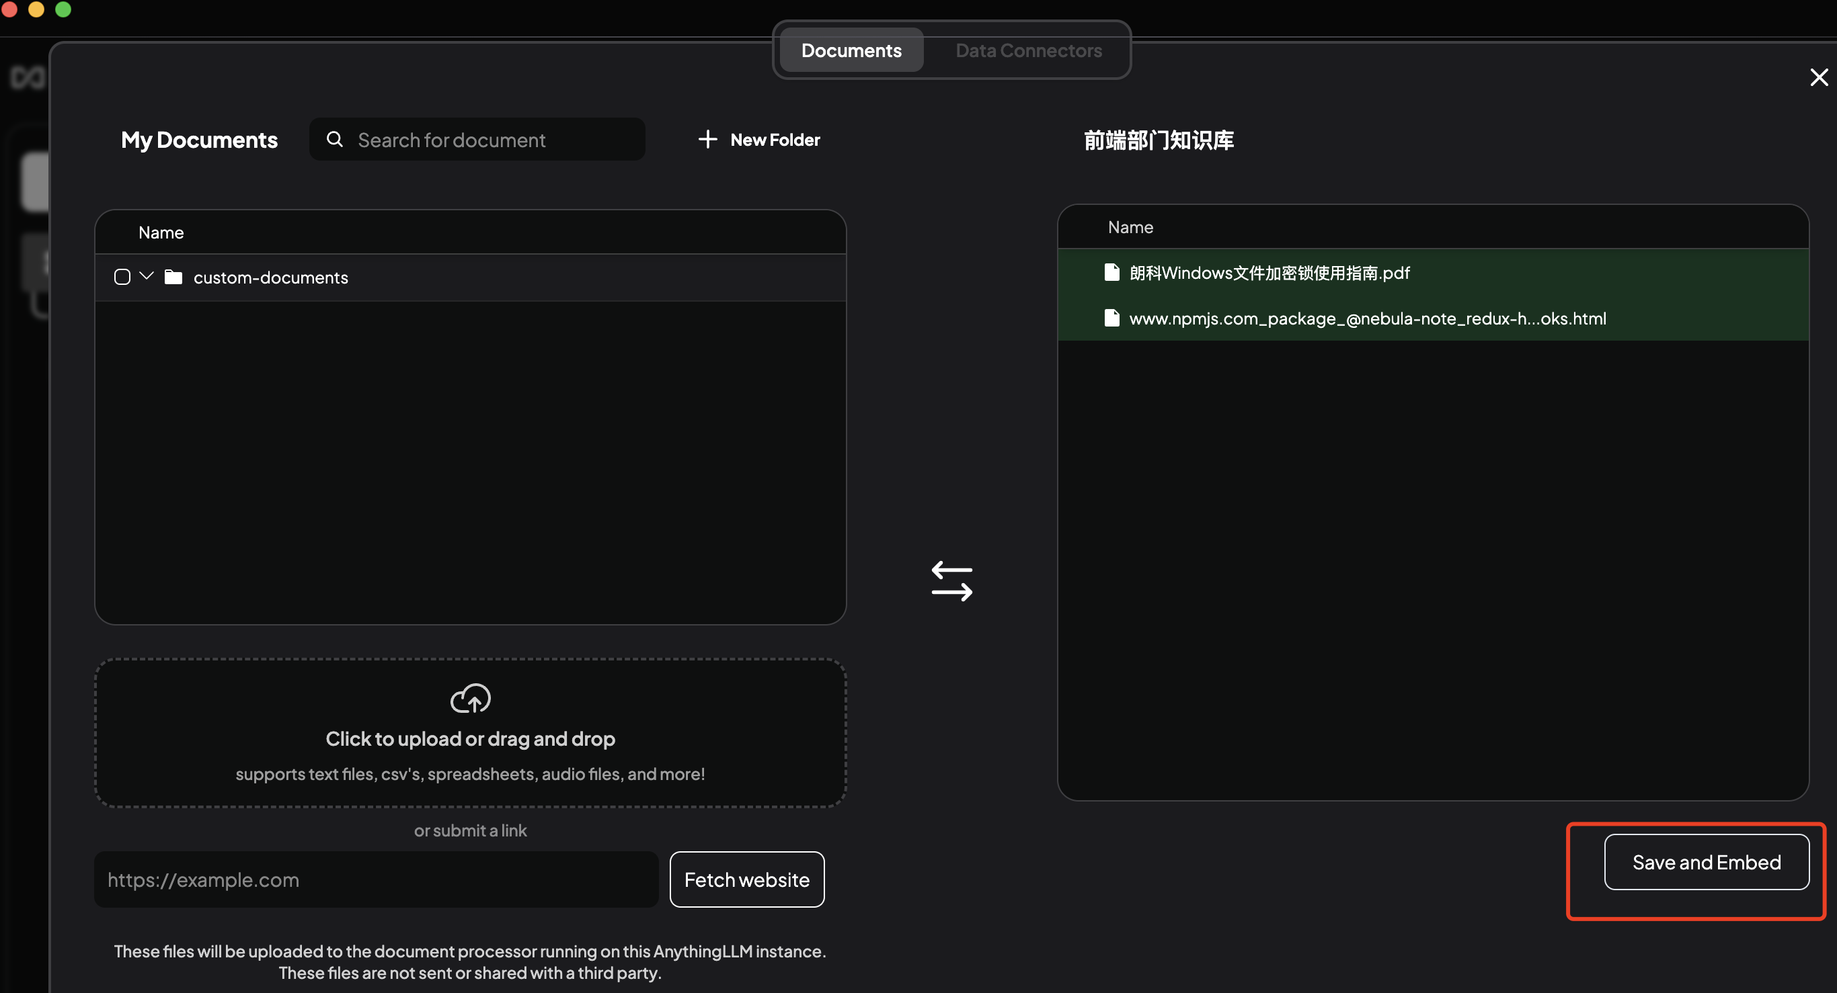
Task: Open the Data Connectors tab
Action: click(1028, 50)
